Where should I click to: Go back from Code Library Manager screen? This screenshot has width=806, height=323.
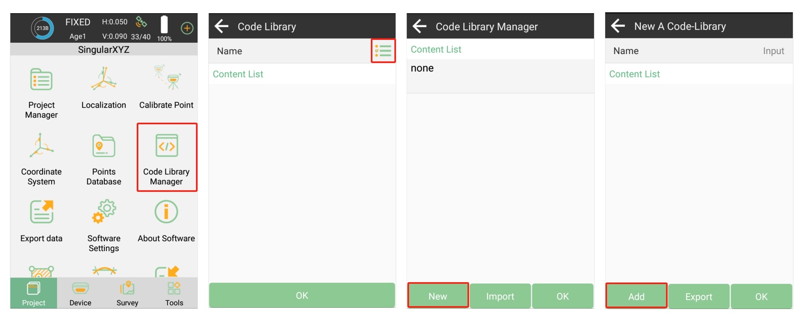420,26
